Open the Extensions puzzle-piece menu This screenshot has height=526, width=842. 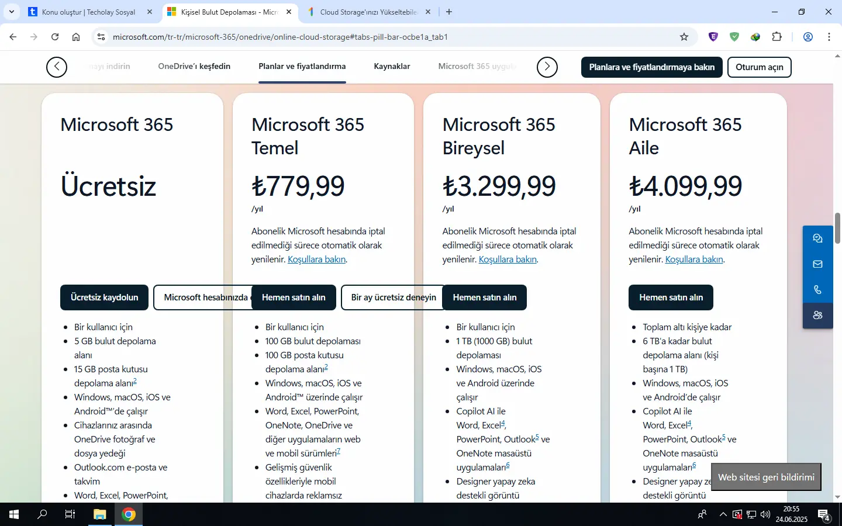click(x=777, y=37)
